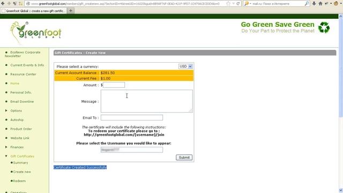This screenshot has width=343, height=193.
Task: Expand the Options sidebar section arrow
Action: [6, 111]
